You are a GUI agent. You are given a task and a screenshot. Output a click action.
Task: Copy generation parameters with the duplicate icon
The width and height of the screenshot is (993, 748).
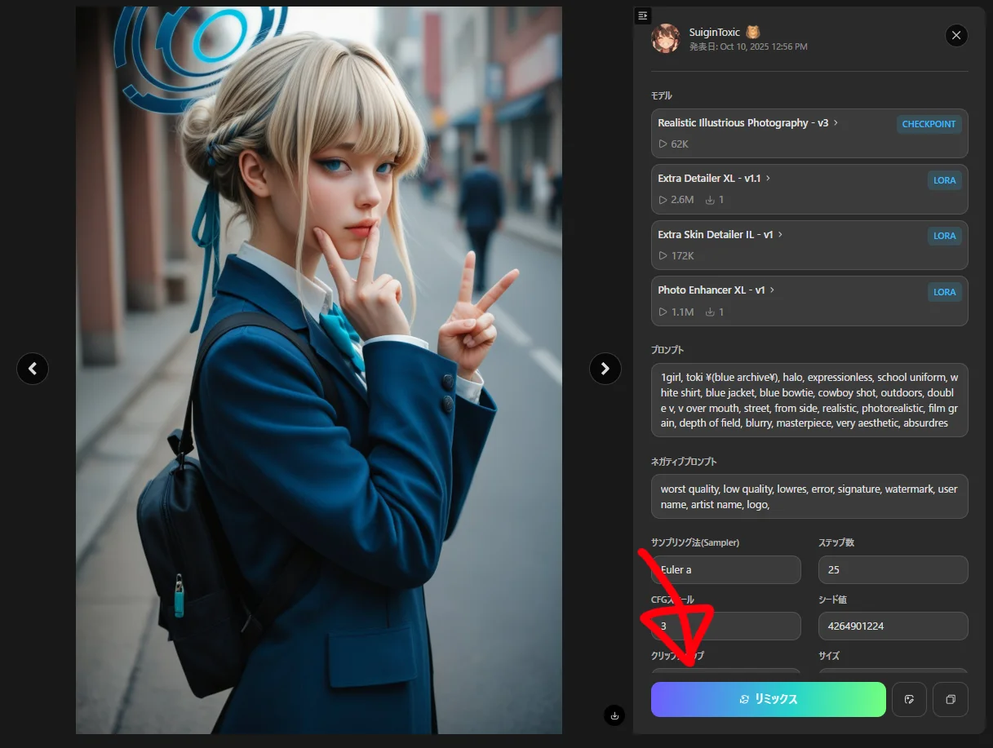[x=950, y=699]
